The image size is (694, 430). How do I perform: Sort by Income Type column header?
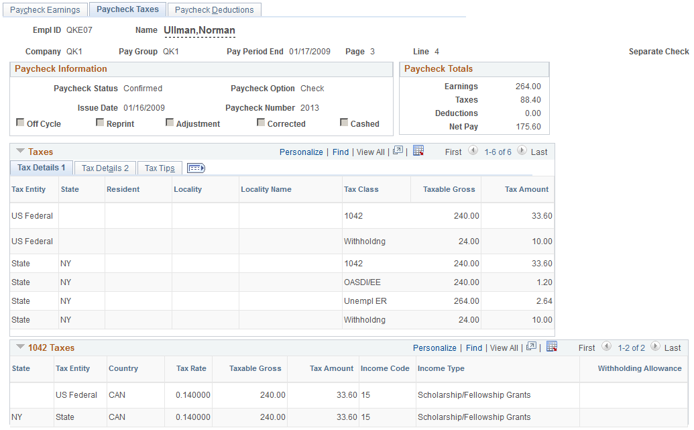[x=441, y=368]
